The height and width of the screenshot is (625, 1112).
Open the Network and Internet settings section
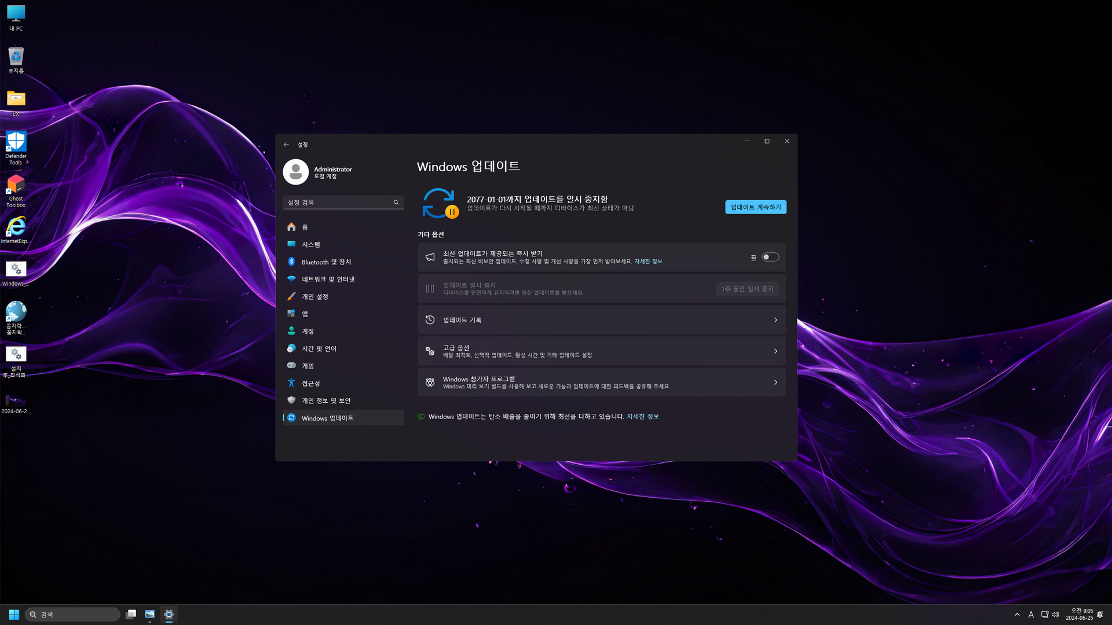[x=328, y=279]
